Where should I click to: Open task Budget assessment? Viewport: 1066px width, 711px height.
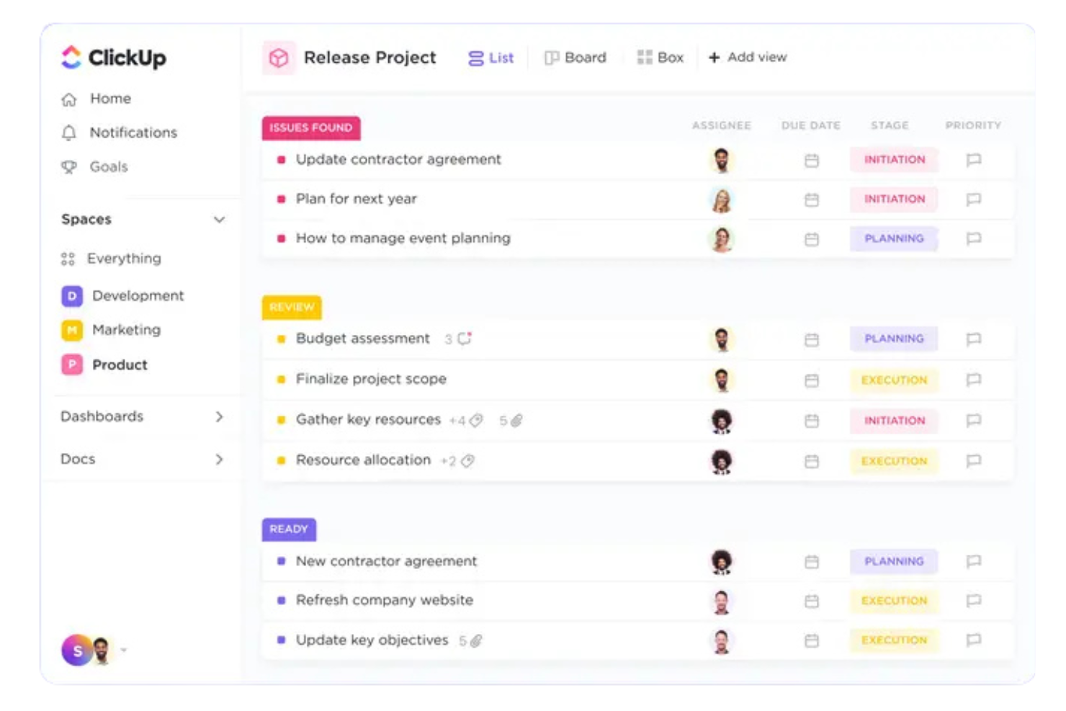point(363,339)
